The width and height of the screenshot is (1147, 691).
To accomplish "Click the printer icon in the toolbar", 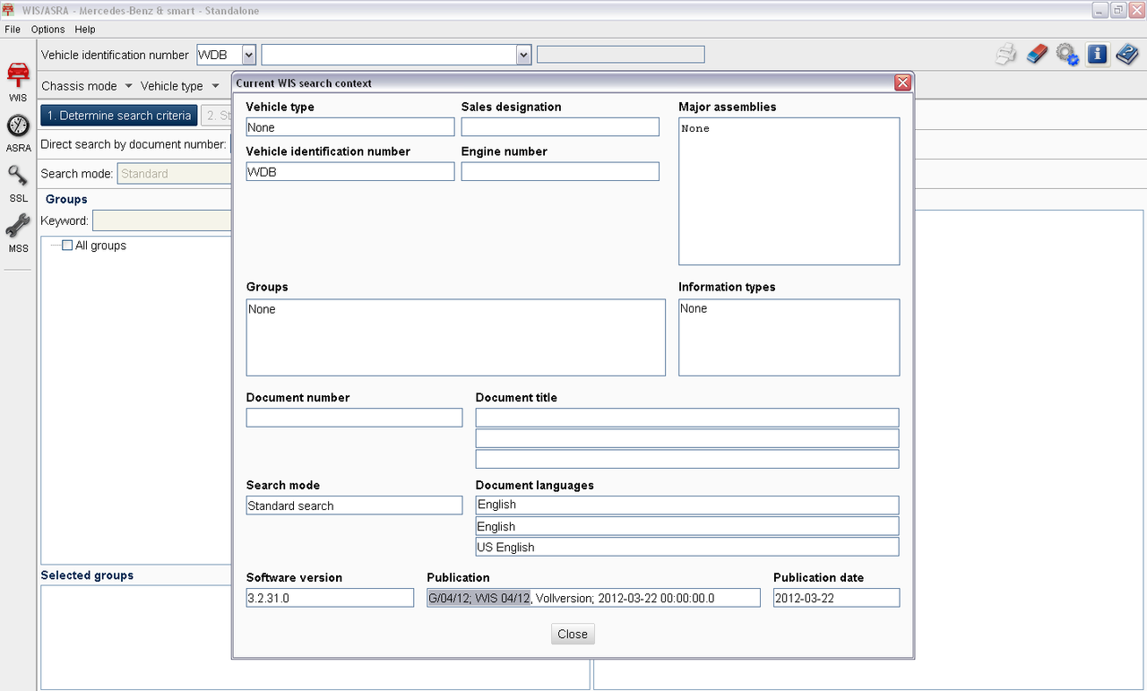I will [1006, 54].
